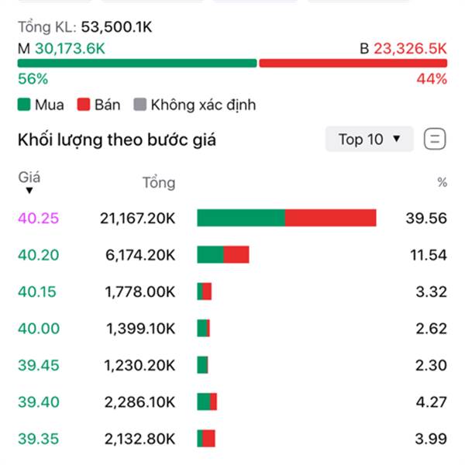
Task: Select the 40.20 price level
Action: (x=39, y=255)
